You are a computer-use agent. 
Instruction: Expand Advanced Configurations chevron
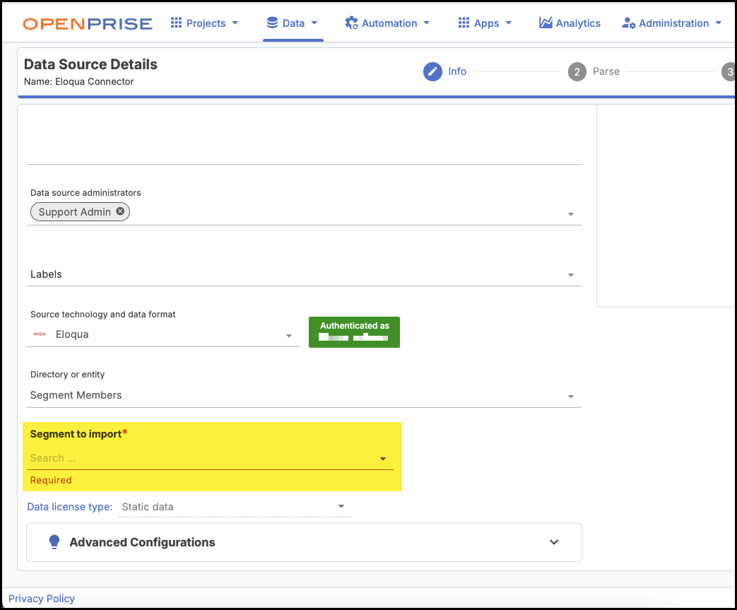coord(554,542)
